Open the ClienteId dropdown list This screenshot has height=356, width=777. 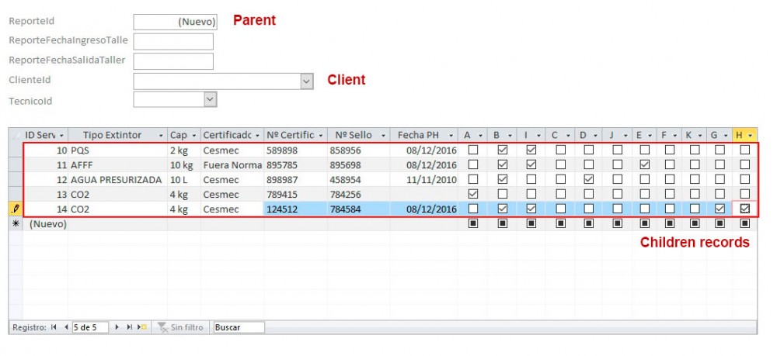click(306, 81)
